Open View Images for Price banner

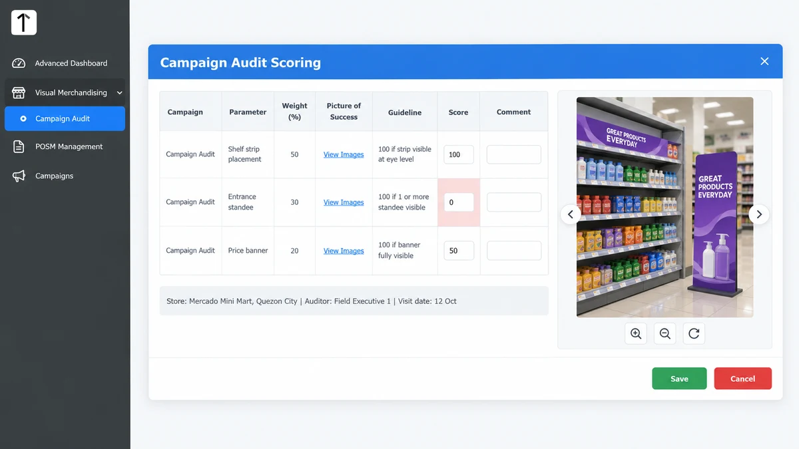(x=344, y=251)
